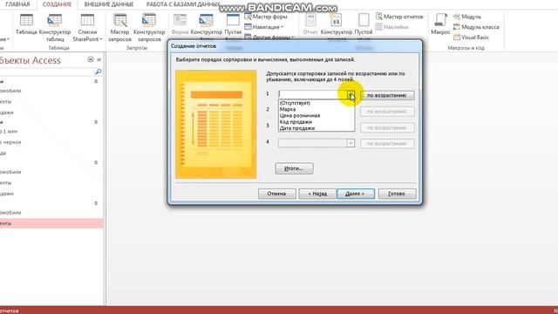Image resolution: width=558 pixels, height=314 pixels.
Task: Open first sort field dropdown arrow
Action: click(x=350, y=94)
